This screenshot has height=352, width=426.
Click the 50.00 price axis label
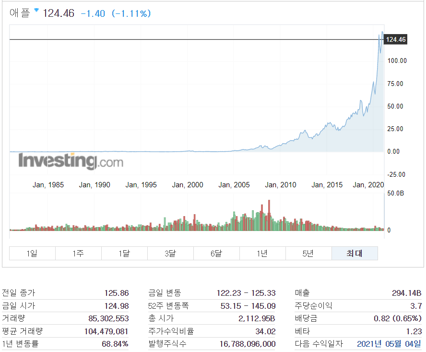tap(395, 106)
